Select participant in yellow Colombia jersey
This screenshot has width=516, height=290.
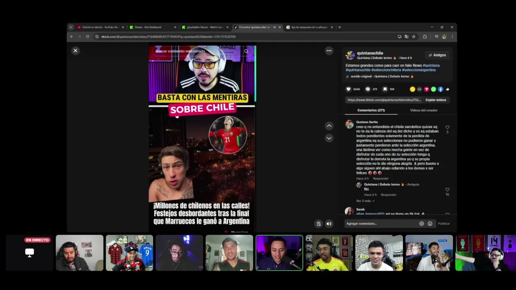[x=329, y=253]
